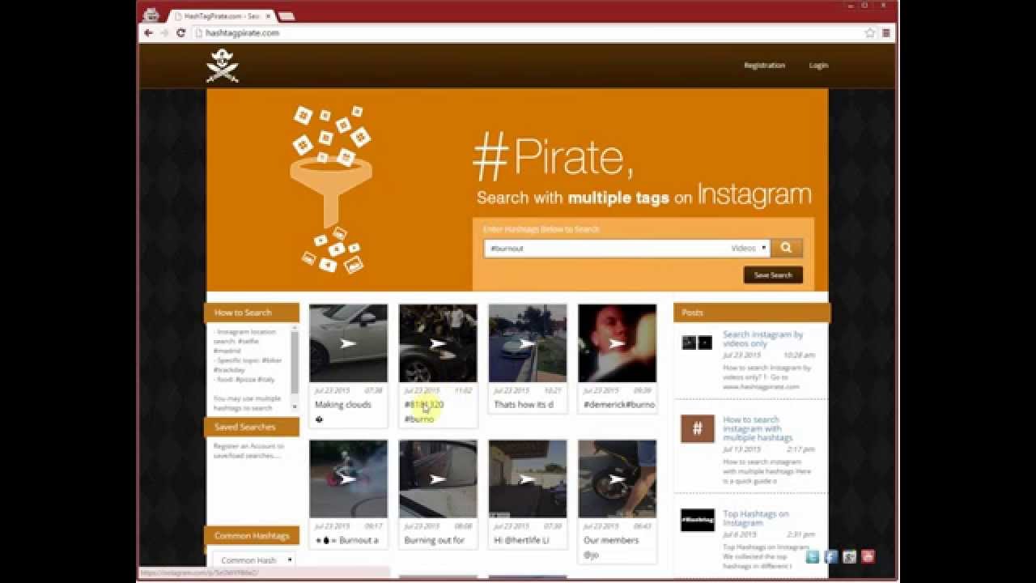Open the YouTube social icon
This screenshot has width=1036, height=583.
pos(868,556)
